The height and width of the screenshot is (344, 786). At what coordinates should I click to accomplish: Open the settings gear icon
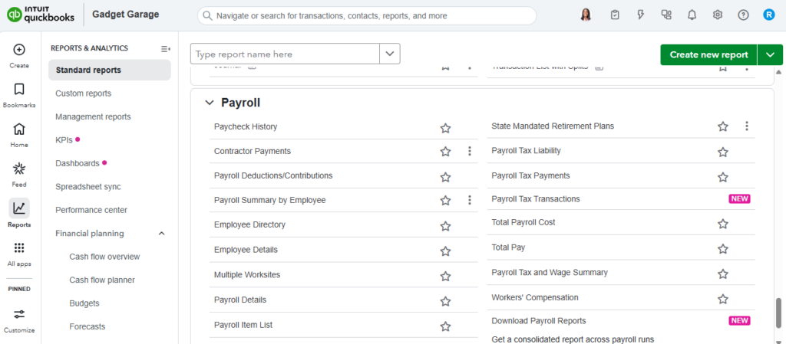[x=718, y=15]
